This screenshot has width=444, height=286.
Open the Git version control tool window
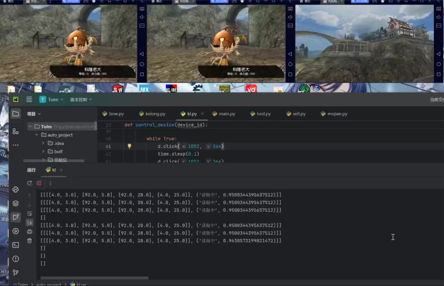(x=16, y=272)
